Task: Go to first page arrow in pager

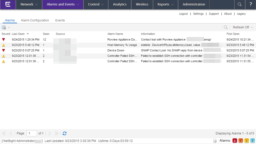Action: (4, 133)
